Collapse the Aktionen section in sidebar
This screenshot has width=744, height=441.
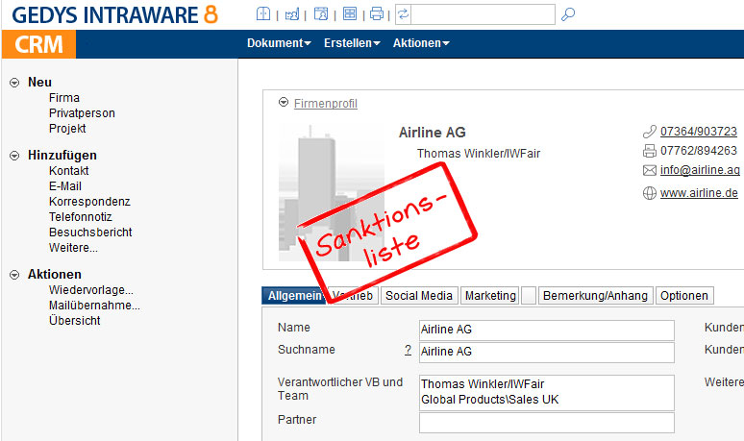[14, 275]
